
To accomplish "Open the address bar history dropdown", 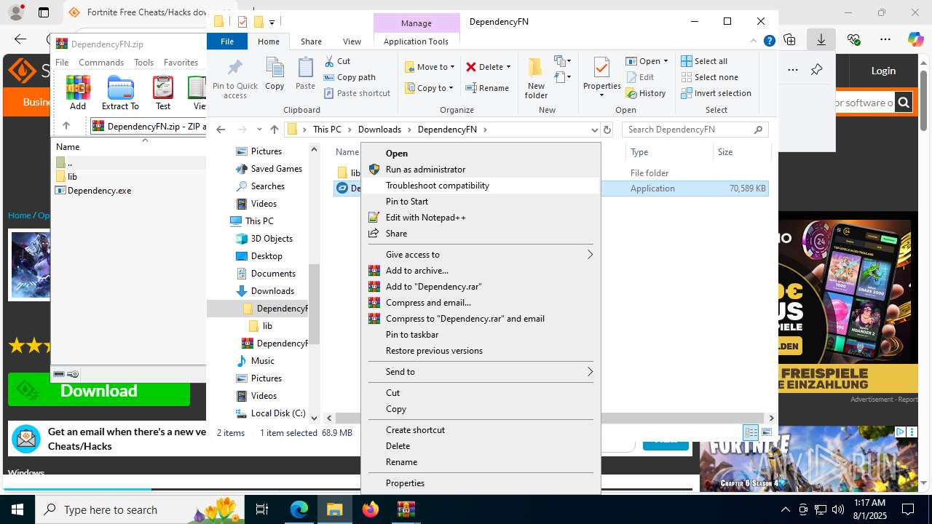I will tap(594, 130).
